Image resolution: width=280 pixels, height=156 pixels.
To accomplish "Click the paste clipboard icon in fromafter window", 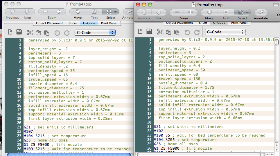I will click(176, 32).
